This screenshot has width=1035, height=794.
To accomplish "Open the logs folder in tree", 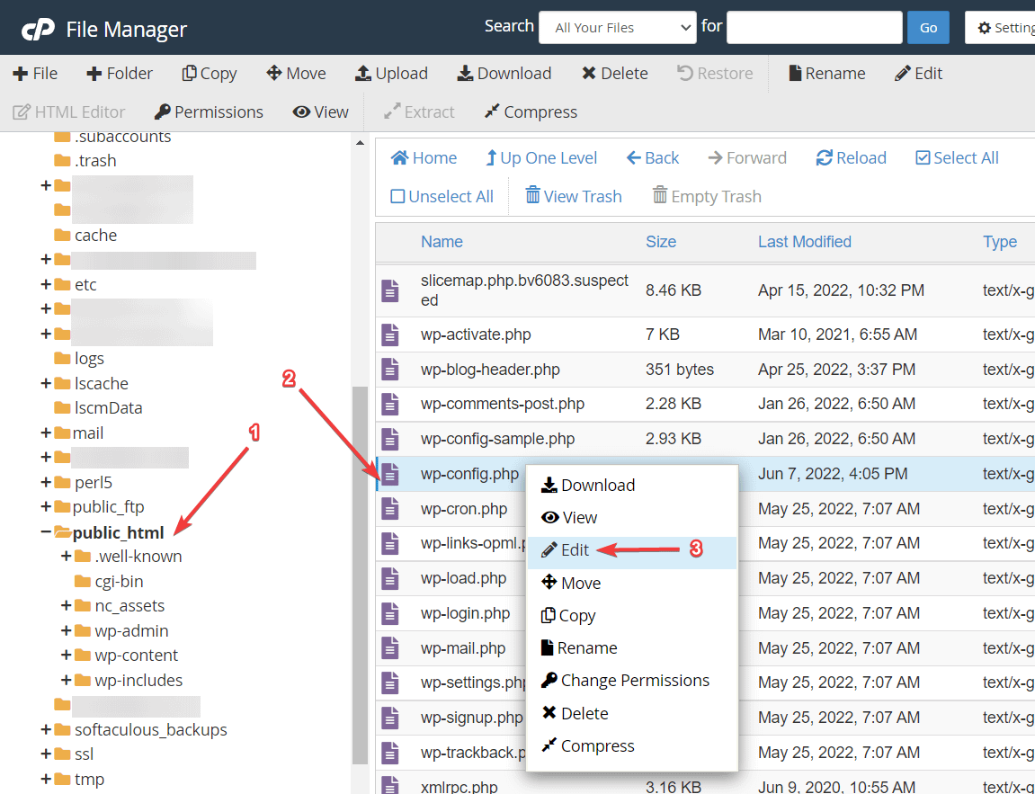I will [79, 359].
